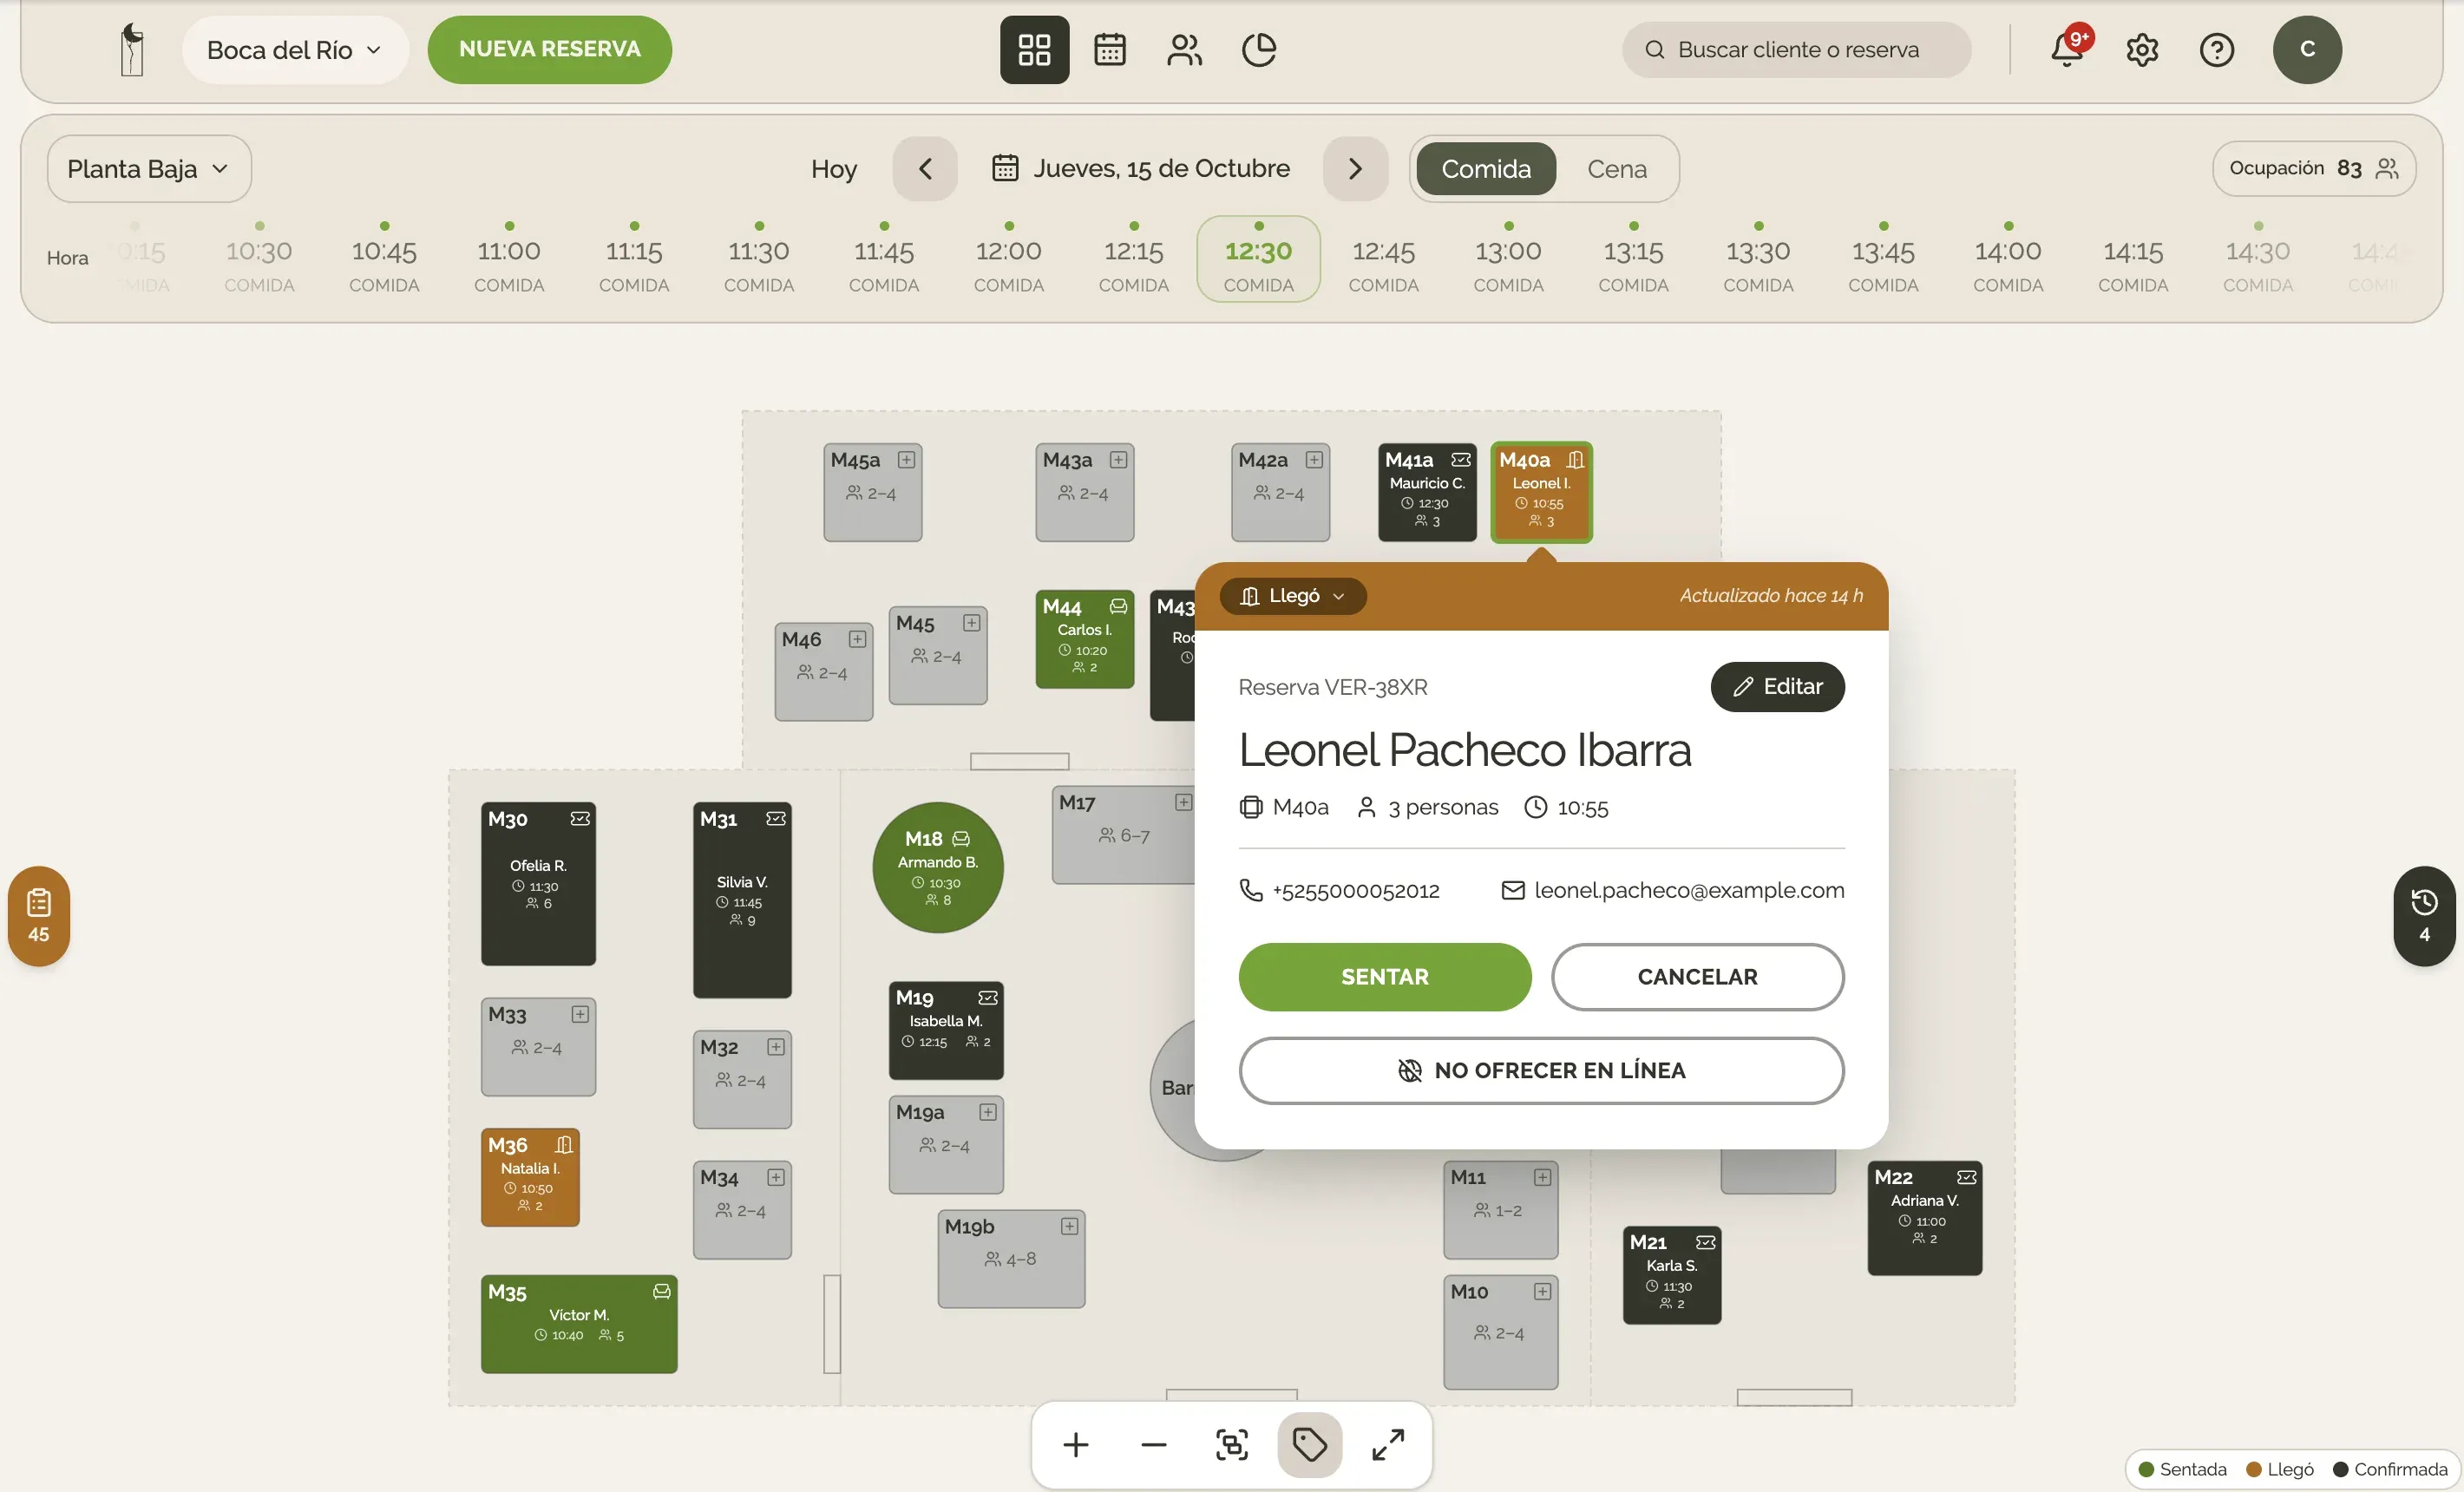Select the 12:30 COMIDA time slot
The width and height of the screenshot is (2464, 1492).
point(1258,259)
